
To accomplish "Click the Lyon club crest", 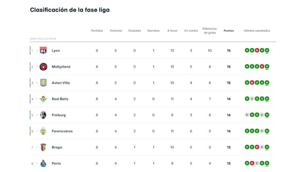I will point(43,51).
